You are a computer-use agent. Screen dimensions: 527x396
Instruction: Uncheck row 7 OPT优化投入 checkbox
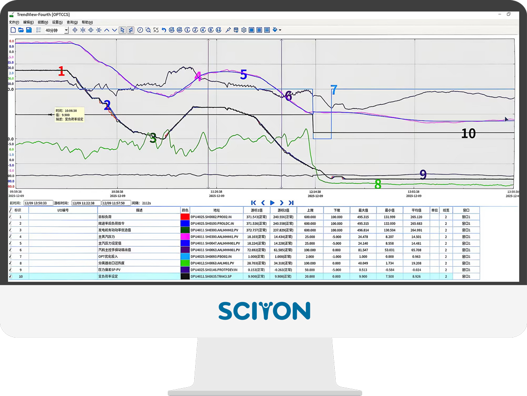pyautogui.click(x=10, y=257)
